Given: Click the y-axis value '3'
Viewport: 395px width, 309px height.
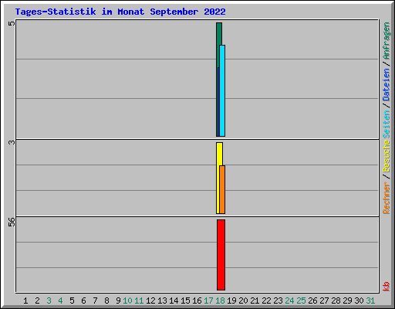Looking at the screenshot, I should pyautogui.click(x=12, y=142).
